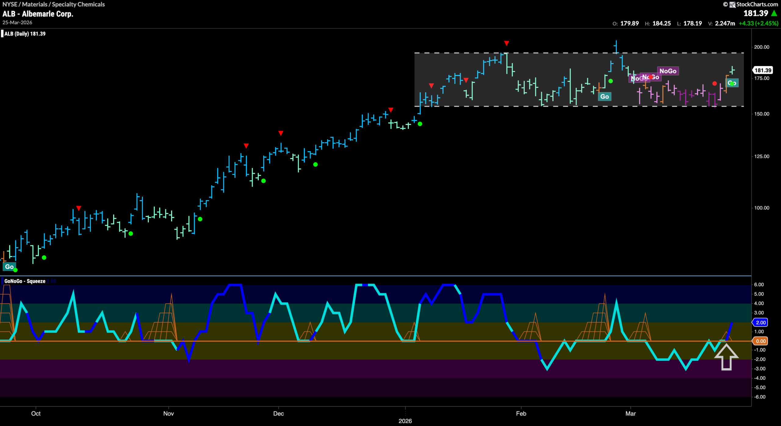Click the green dot beside the early-January bar

[x=420, y=124]
